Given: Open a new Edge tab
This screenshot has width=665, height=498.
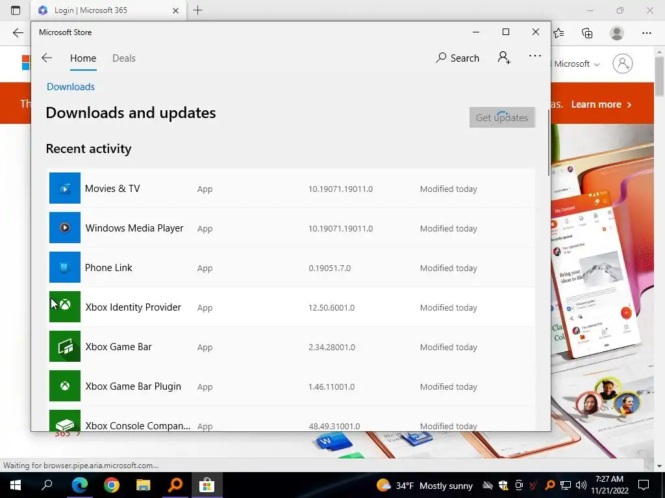Looking at the screenshot, I should [197, 10].
